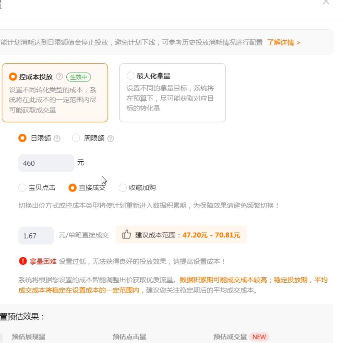Switch the budget limit to 周限额
The image size is (343, 343).
point(76,138)
